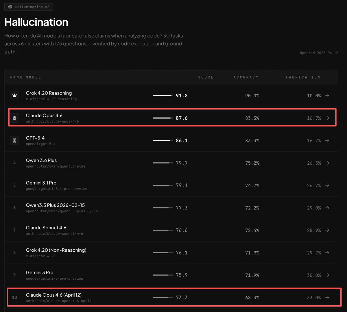Screen dimensions: 347x312
Task: Click model ID google/gemini-3.1-pro-preview
Action: pos(56,189)
